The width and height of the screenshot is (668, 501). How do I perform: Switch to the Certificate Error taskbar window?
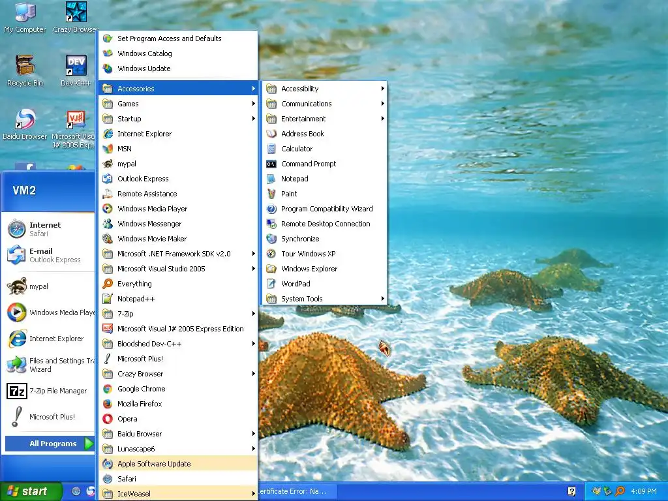pyautogui.click(x=296, y=491)
